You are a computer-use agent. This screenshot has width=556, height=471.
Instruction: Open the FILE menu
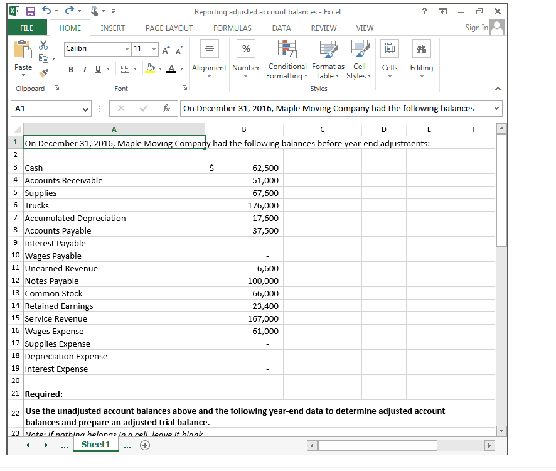(x=26, y=28)
